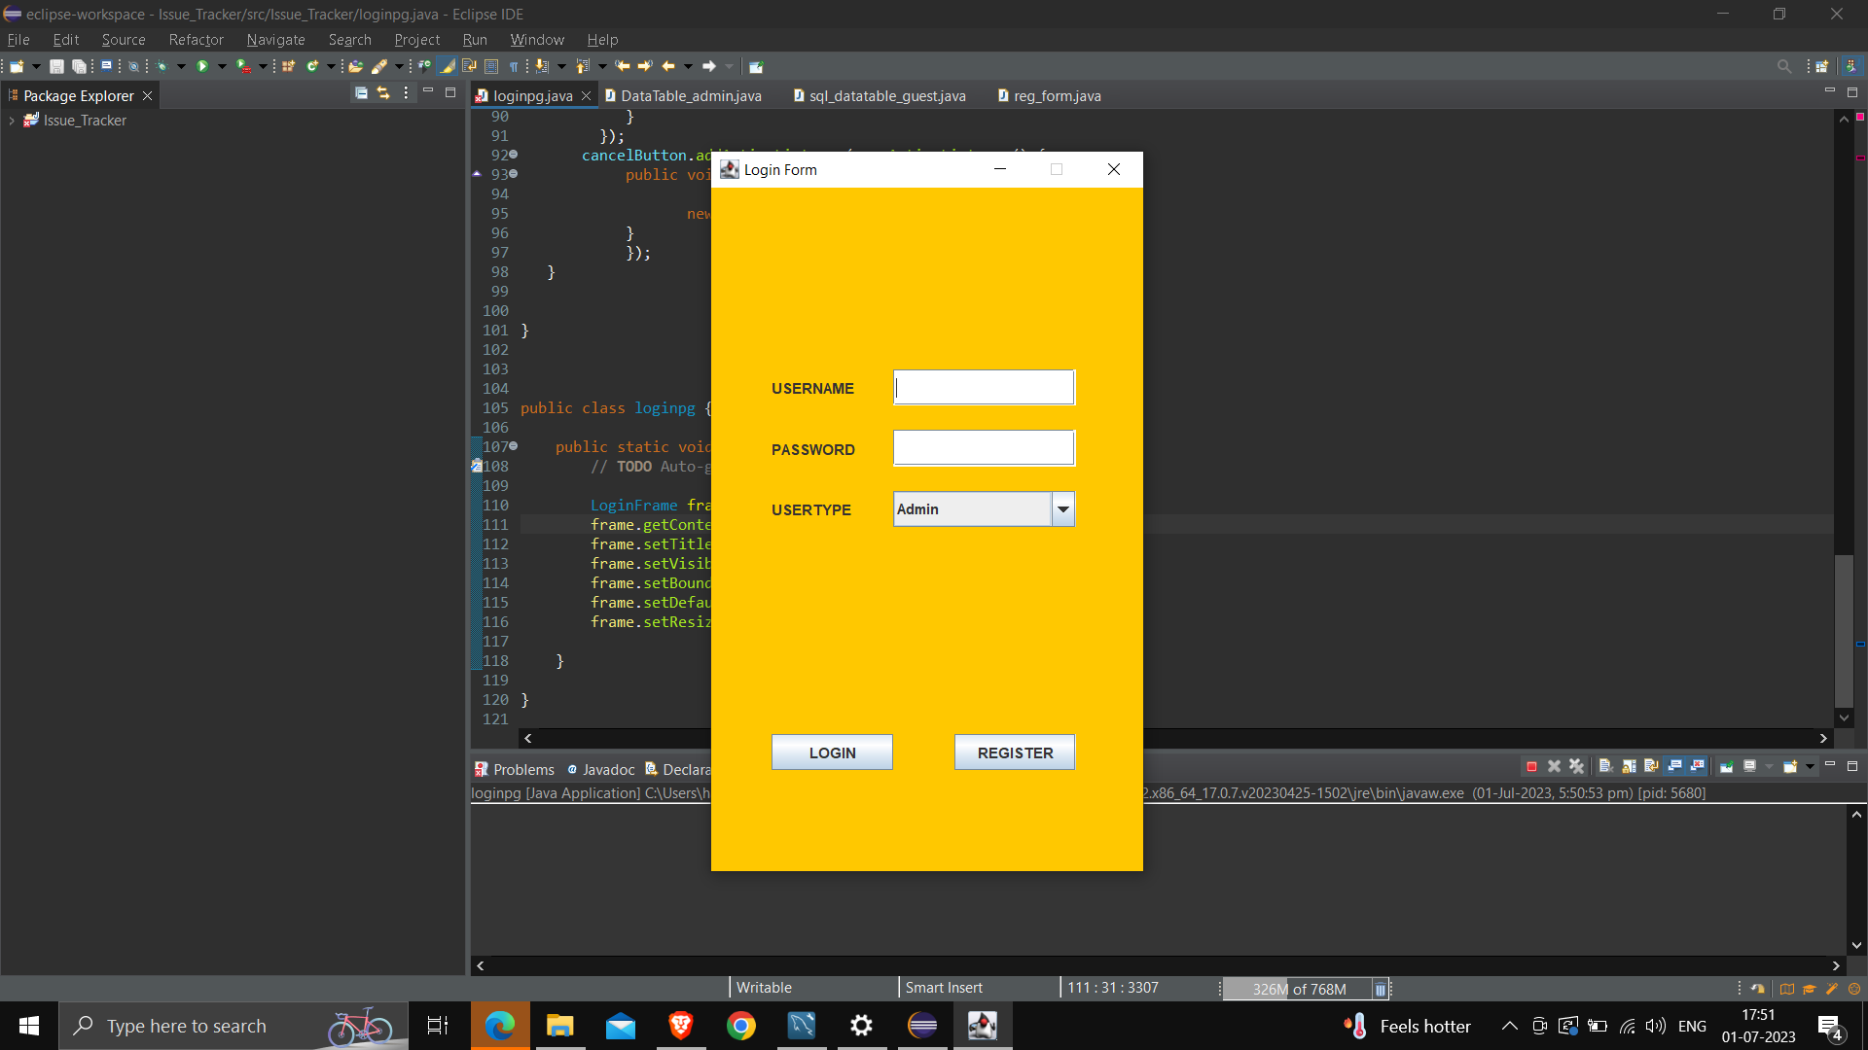The width and height of the screenshot is (1868, 1050).
Task: Open the New Java Class wizard
Action: pos(309,66)
